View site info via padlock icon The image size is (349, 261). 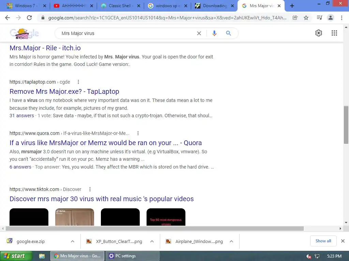pyautogui.click(x=43, y=18)
